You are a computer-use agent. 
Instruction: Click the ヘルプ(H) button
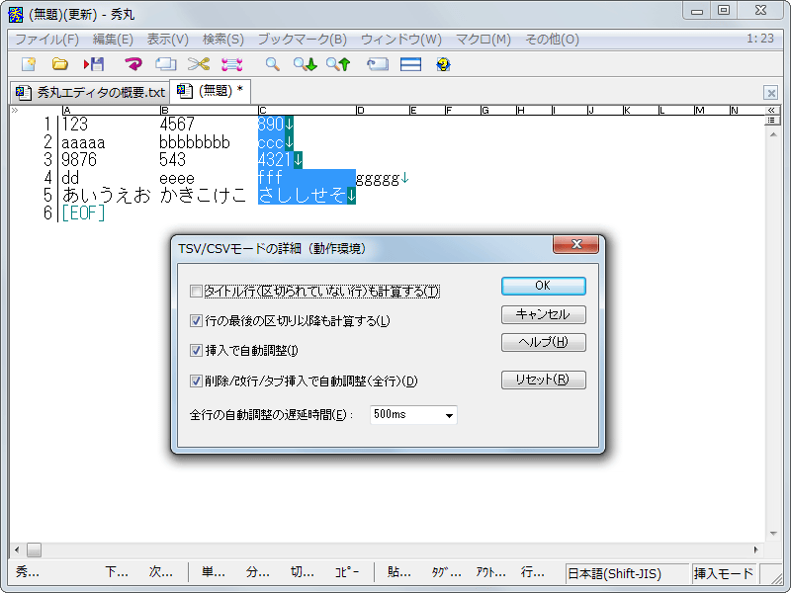point(543,342)
